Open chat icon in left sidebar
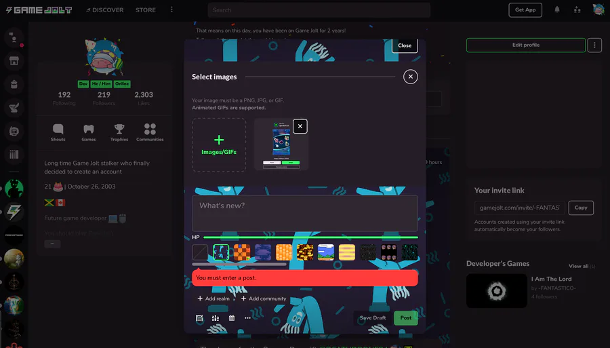The height and width of the screenshot is (348, 610). [14, 37]
